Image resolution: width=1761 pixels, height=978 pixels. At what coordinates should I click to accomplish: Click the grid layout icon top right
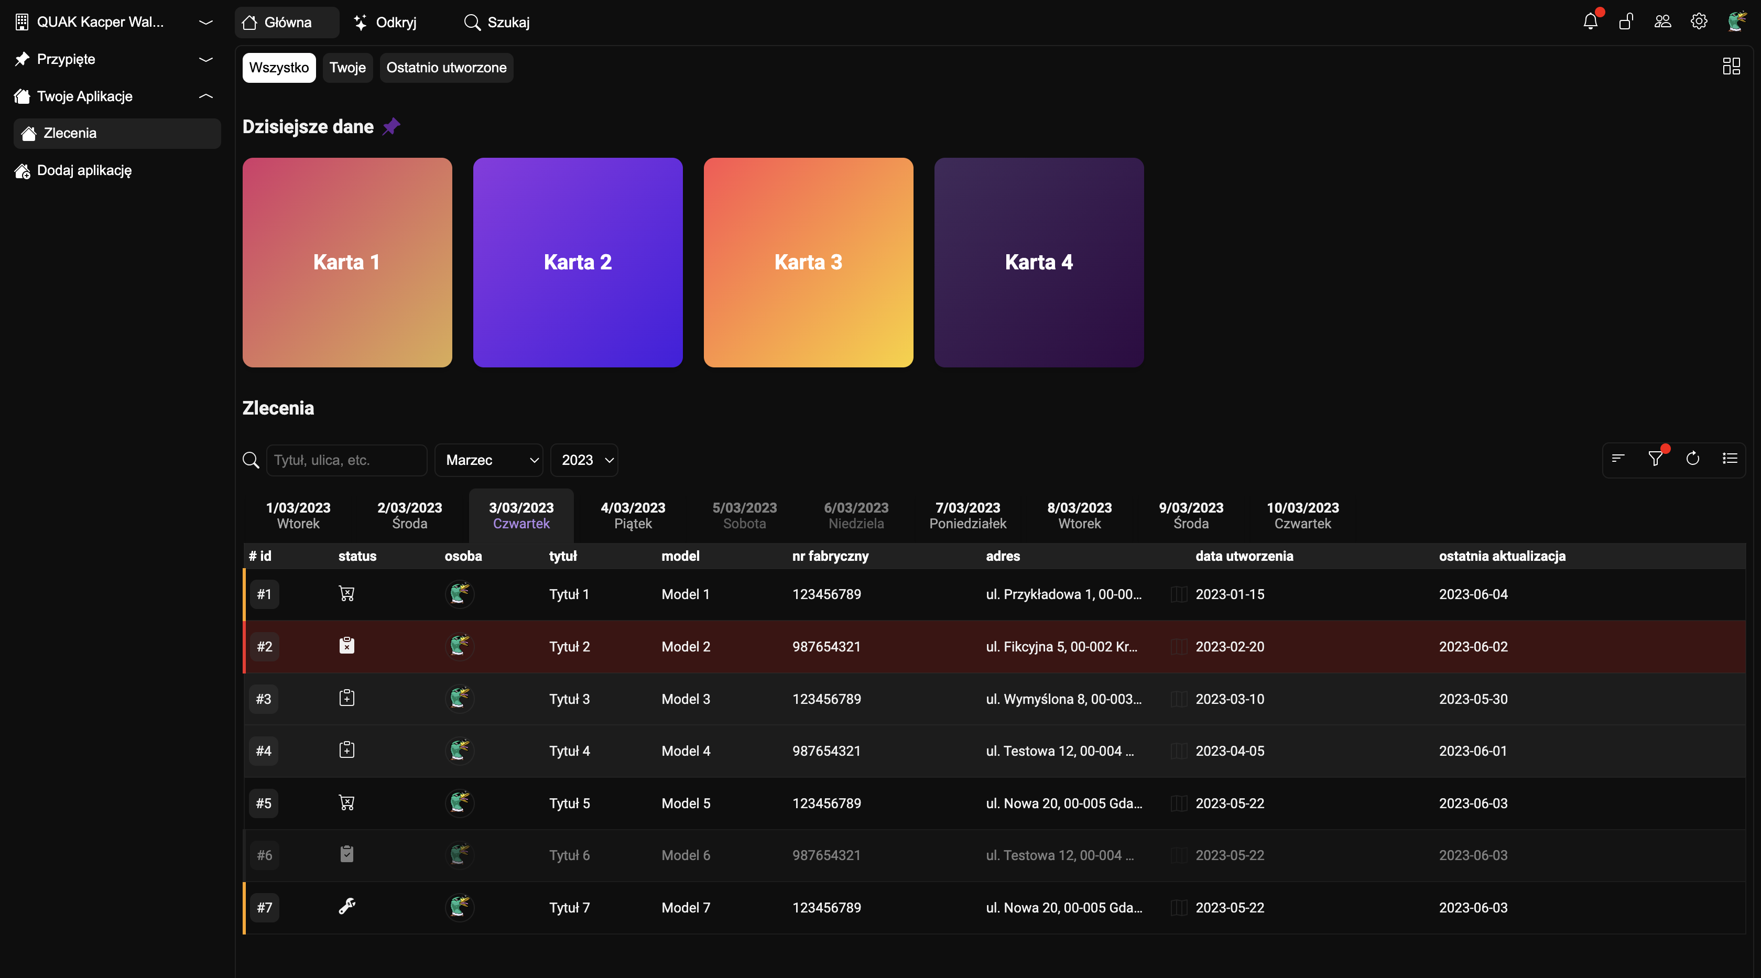(x=1731, y=66)
